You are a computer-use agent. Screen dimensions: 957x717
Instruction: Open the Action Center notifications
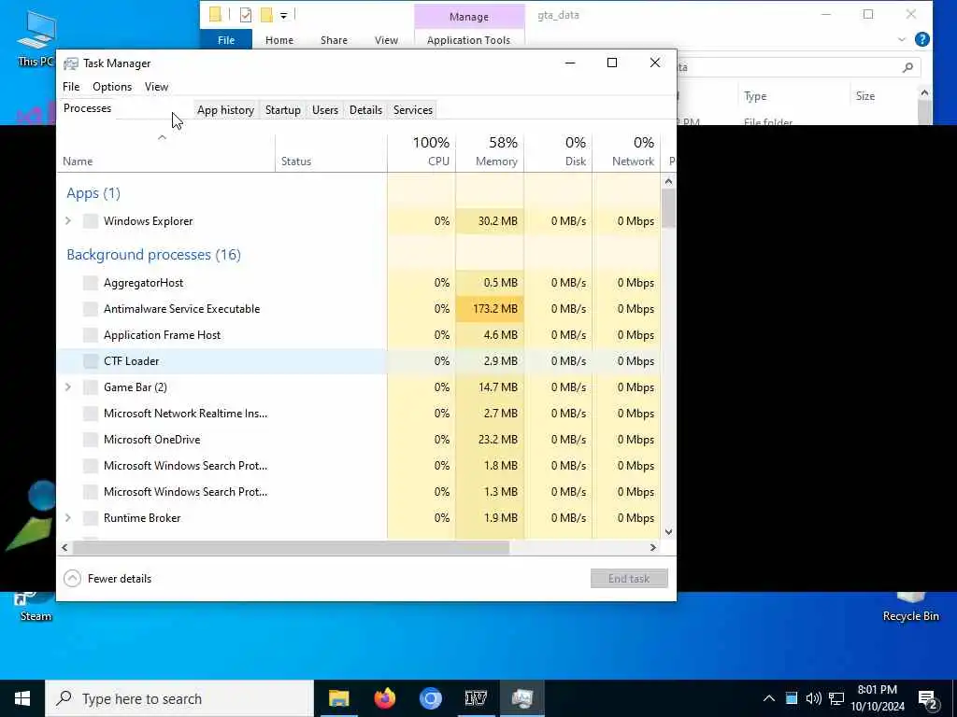928,699
